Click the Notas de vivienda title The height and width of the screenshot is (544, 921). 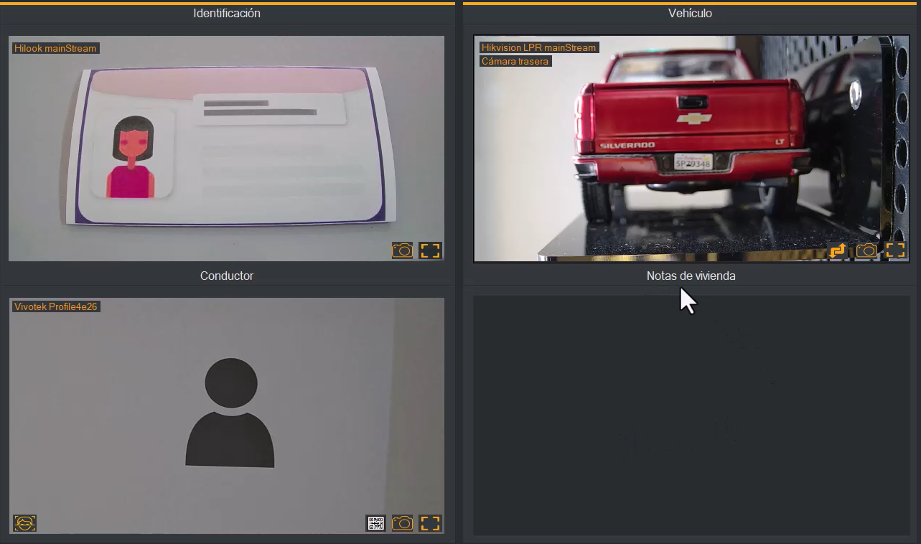pyautogui.click(x=691, y=276)
